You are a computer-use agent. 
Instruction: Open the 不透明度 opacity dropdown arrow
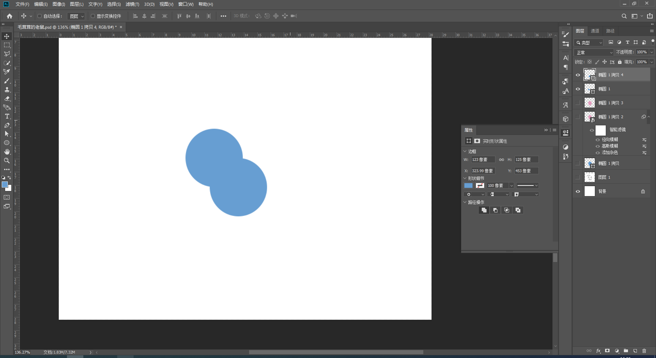tap(652, 52)
